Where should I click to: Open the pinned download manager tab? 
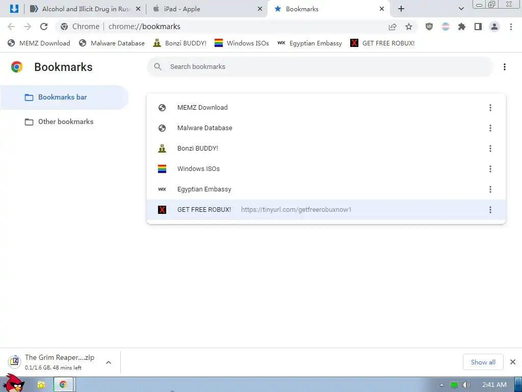(x=14, y=9)
